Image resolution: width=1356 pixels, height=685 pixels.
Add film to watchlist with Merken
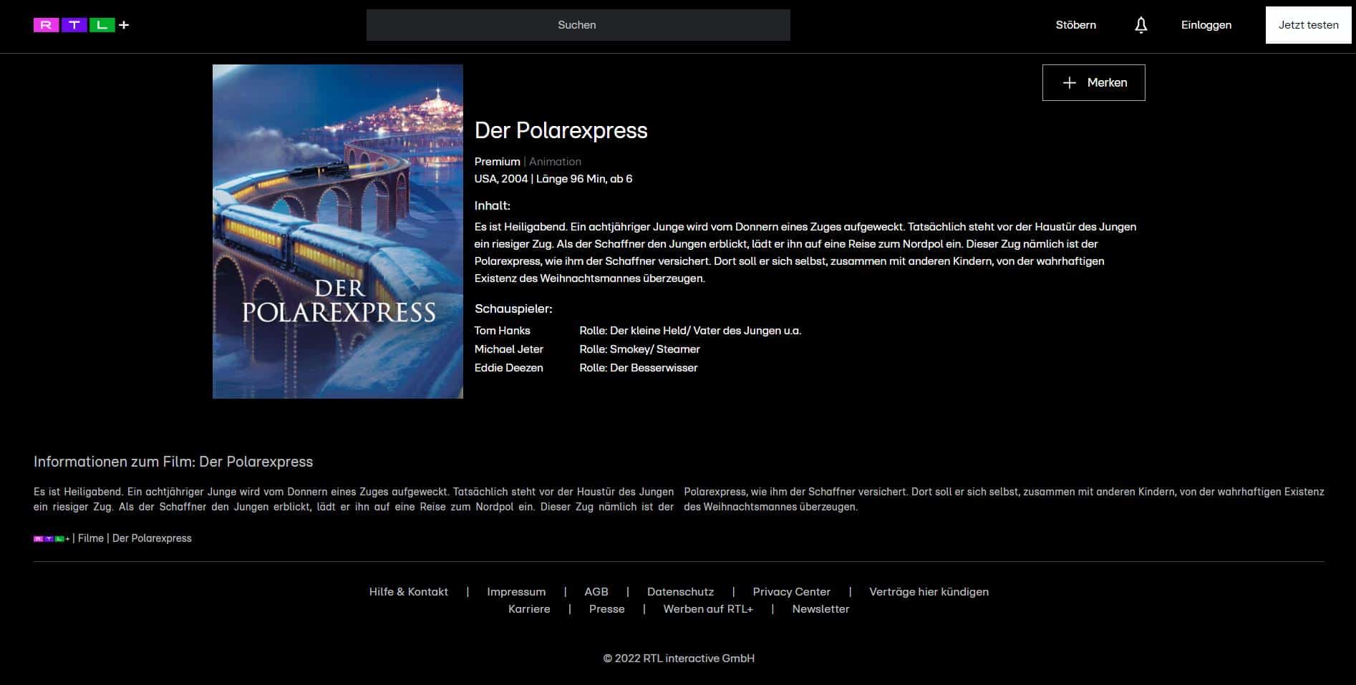[x=1093, y=83]
